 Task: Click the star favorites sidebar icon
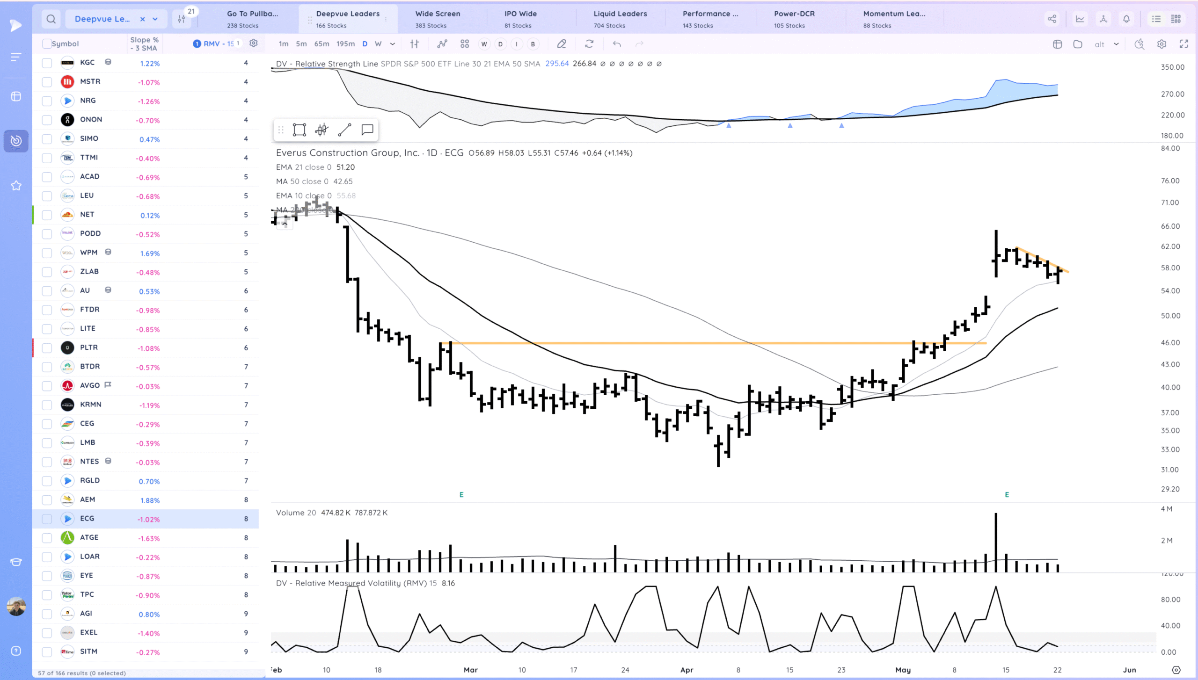[16, 186]
